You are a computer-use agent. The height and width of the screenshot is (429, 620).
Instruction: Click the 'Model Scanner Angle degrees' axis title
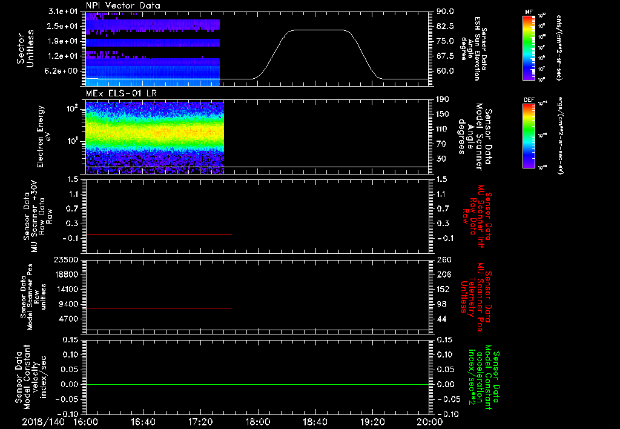point(474,137)
